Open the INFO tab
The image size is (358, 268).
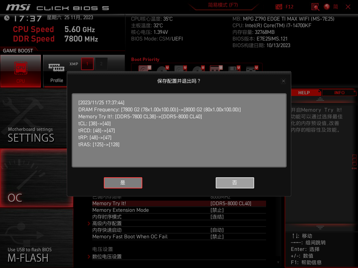(x=339, y=93)
